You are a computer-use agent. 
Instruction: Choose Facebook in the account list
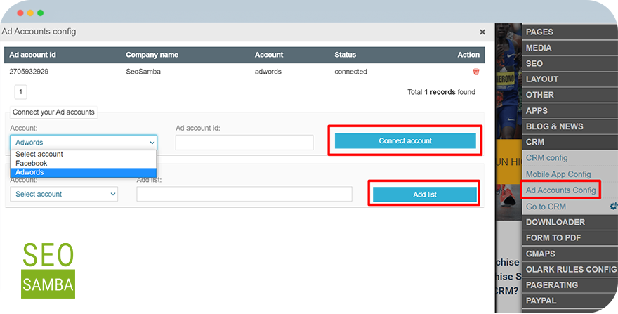[83, 163]
